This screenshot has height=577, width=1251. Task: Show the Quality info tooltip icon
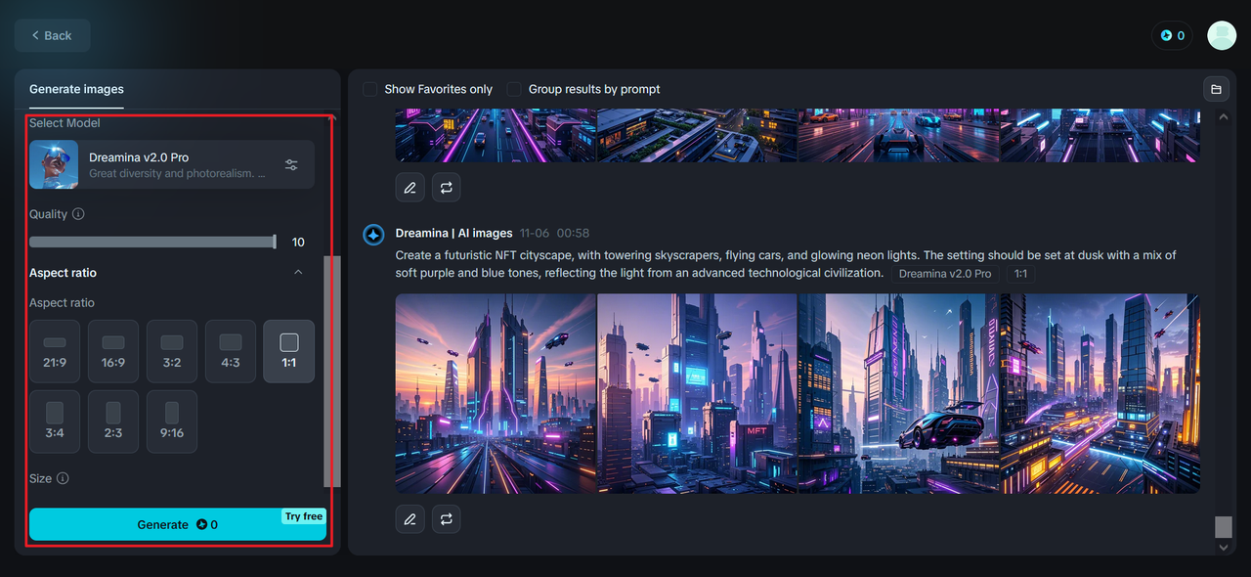click(x=78, y=214)
